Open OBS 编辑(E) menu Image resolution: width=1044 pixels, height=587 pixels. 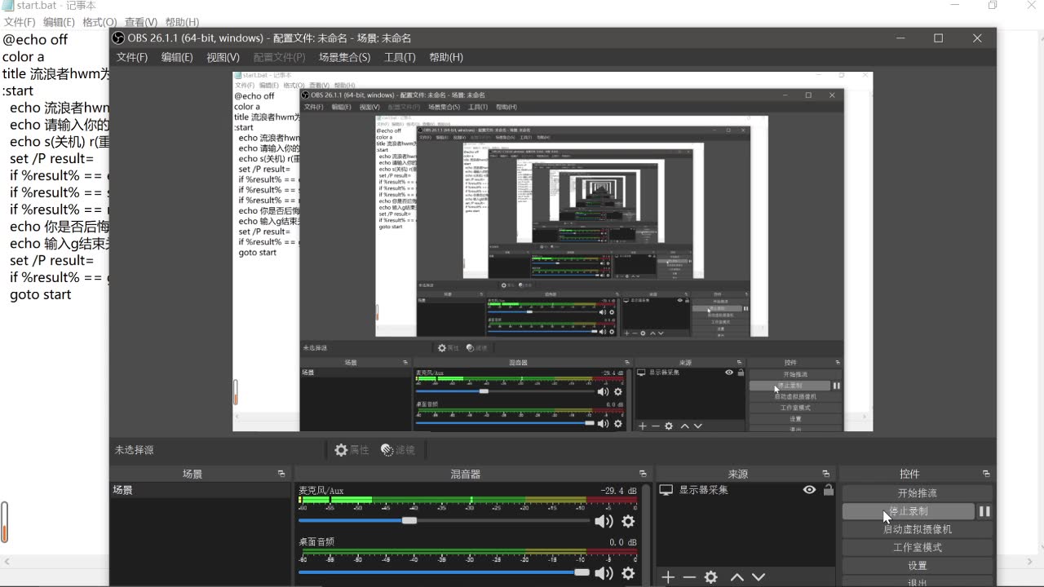(177, 57)
